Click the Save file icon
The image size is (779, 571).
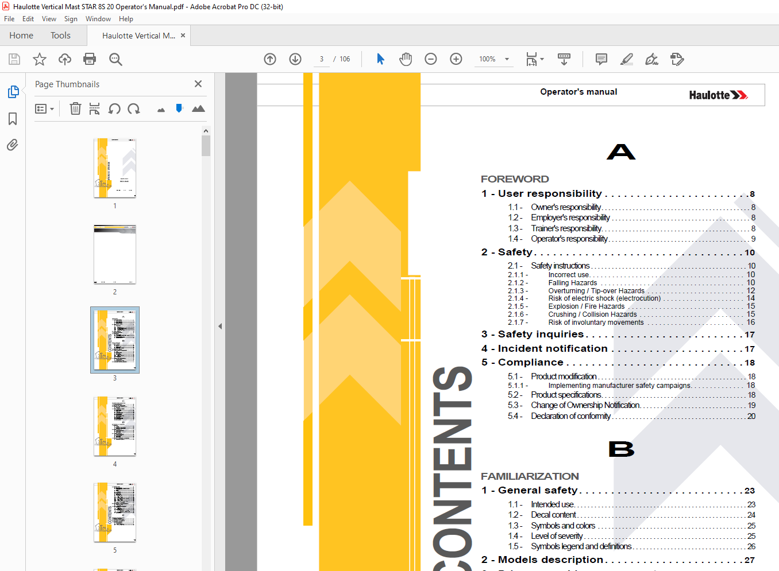click(14, 59)
